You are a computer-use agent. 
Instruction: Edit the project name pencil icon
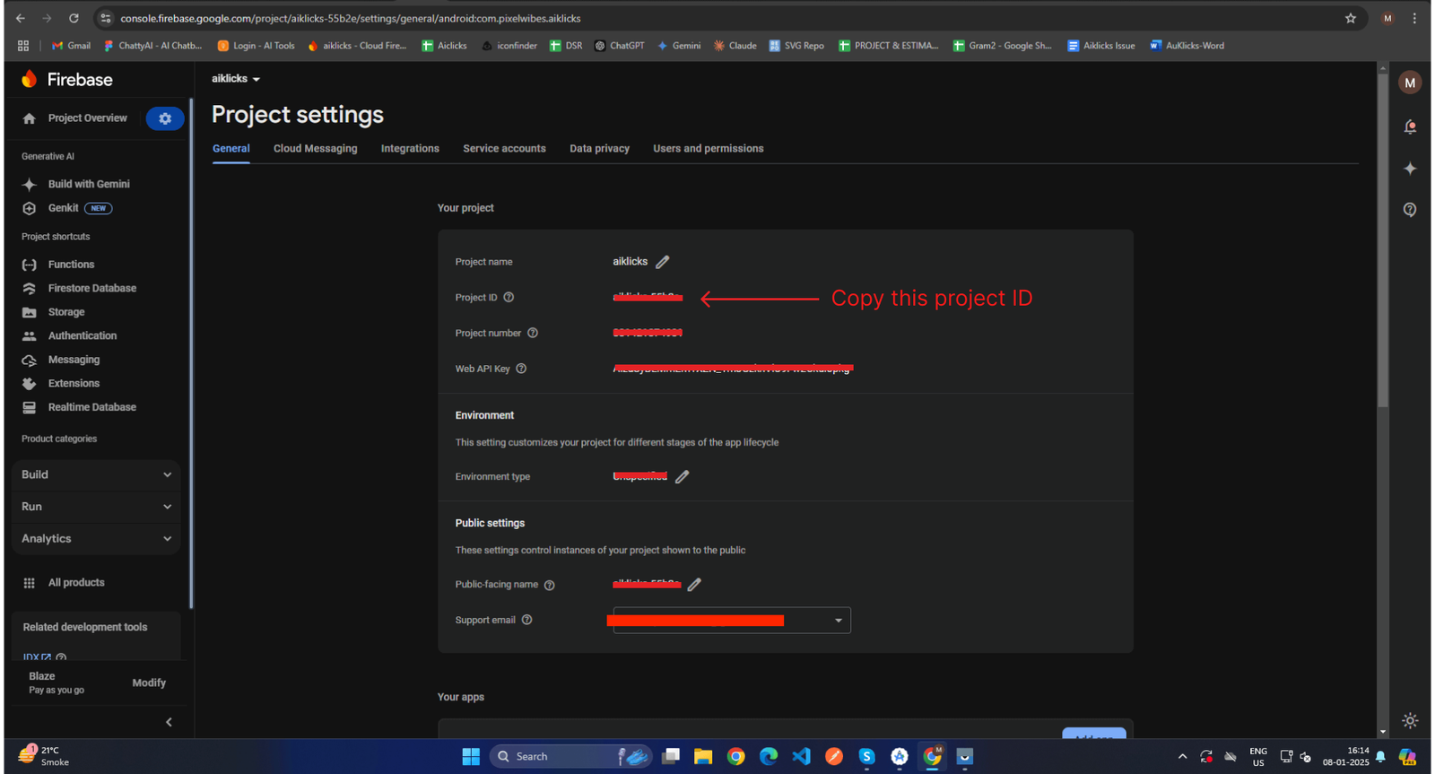point(663,262)
